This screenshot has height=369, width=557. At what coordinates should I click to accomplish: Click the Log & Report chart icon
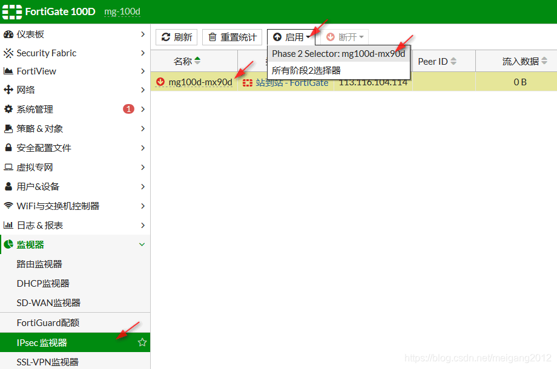point(8,225)
